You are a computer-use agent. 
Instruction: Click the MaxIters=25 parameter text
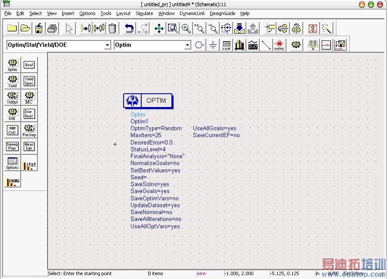[146, 135]
